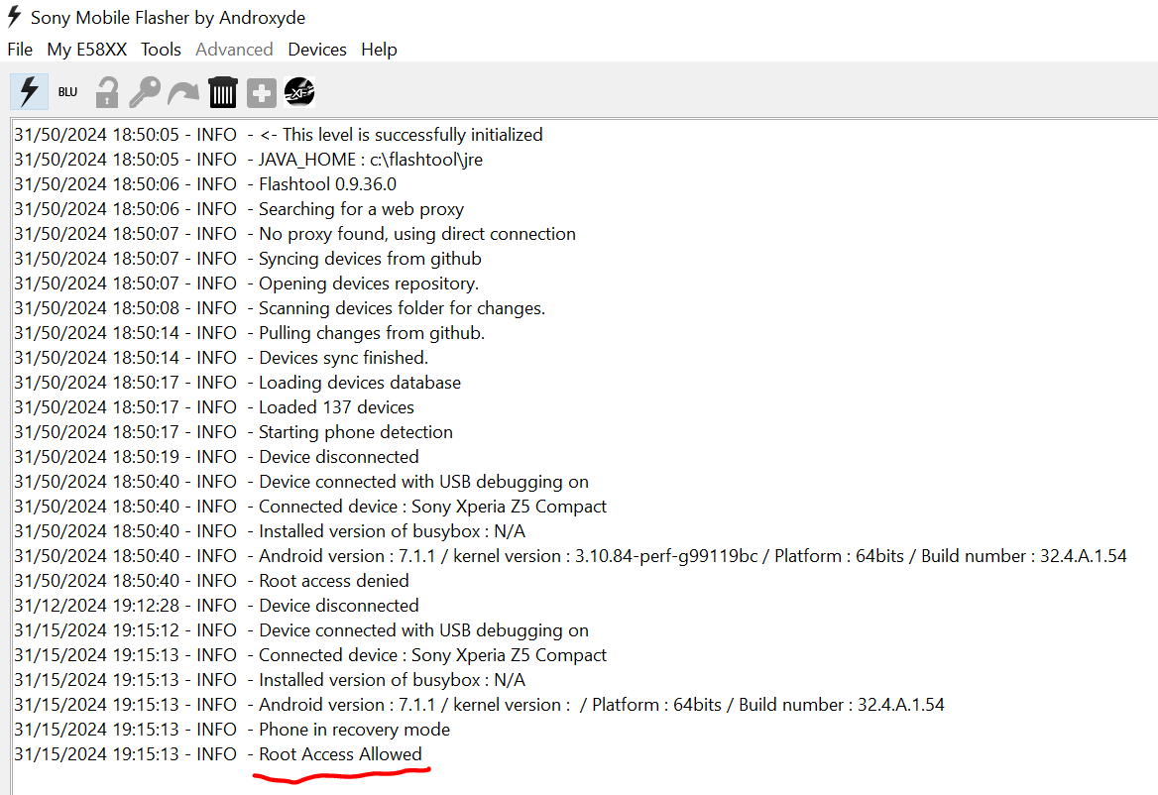The image size is (1158, 795).
Task: Click the grey key icon
Action: tap(145, 92)
